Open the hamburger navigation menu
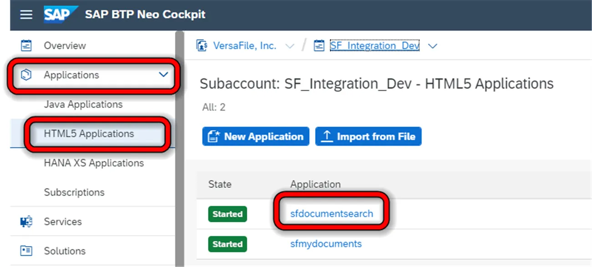The width and height of the screenshot is (592, 267). pyautogui.click(x=26, y=15)
